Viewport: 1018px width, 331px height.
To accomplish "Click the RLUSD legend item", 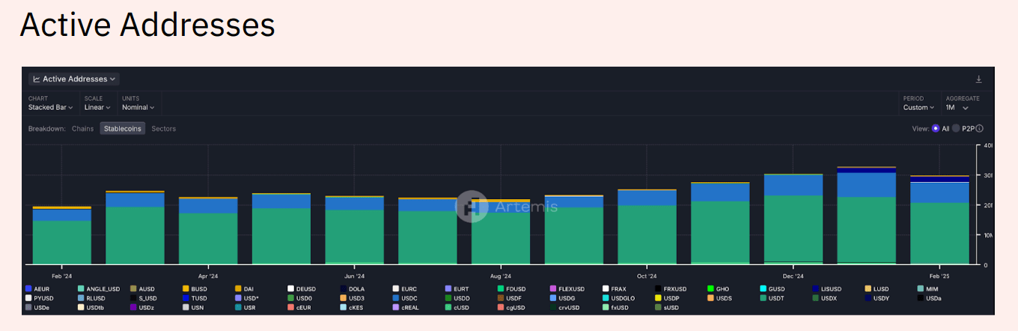I will point(92,298).
